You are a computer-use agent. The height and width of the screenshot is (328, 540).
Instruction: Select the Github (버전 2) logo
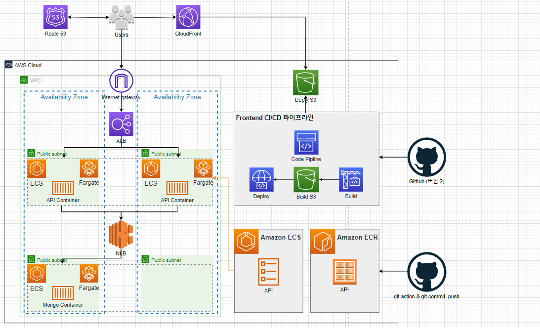pyautogui.click(x=427, y=157)
